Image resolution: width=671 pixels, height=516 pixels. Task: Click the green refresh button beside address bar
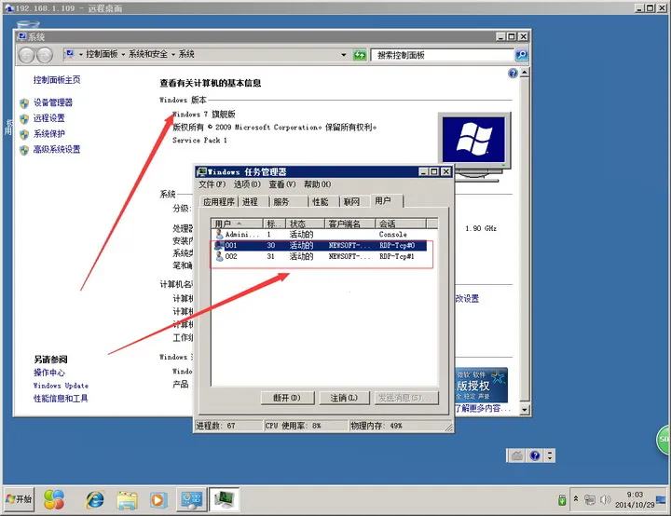pos(360,55)
